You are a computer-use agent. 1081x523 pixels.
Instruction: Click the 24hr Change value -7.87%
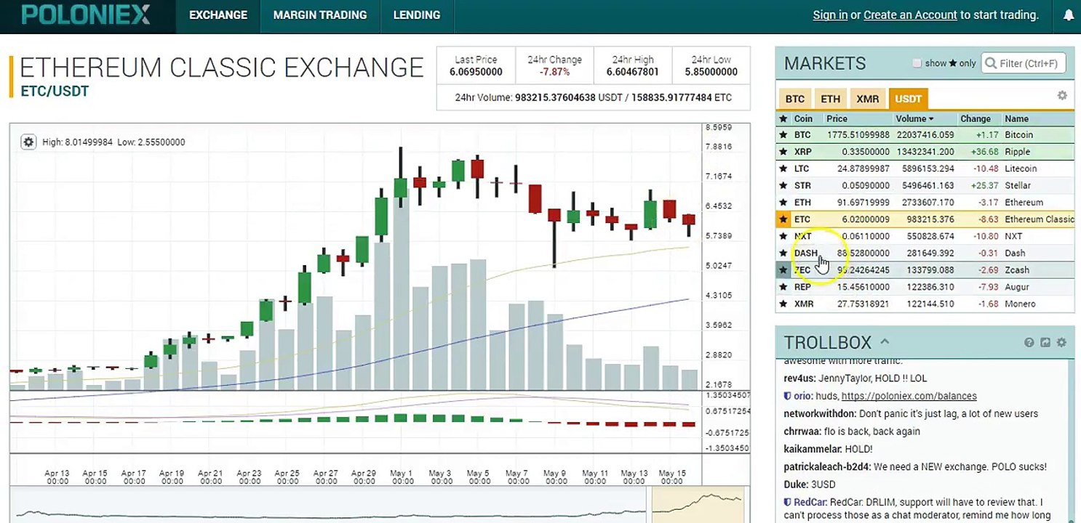(554, 72)
